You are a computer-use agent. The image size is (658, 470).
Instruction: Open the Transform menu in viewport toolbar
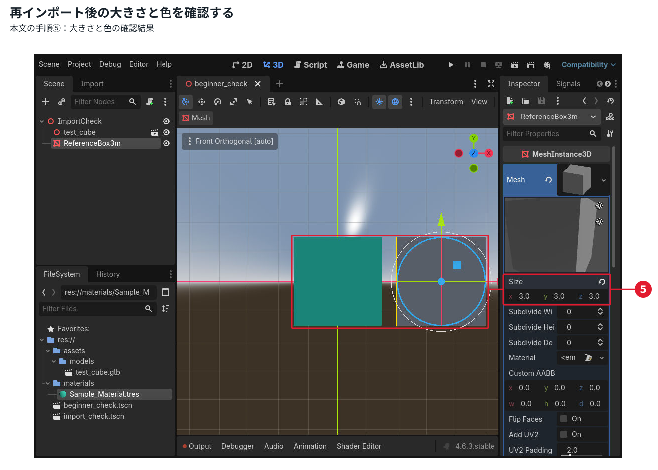click(x=446, y=102)
